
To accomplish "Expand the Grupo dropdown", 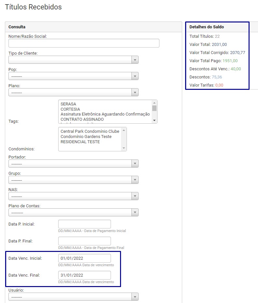I will (x=73, y=180).
